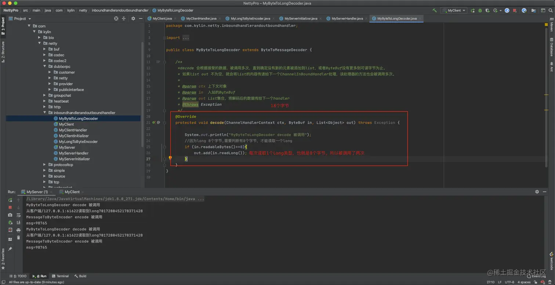Screen dimensions: 555x285
Task: Start debugging with the green bug icon
Action: coord(480,11)
